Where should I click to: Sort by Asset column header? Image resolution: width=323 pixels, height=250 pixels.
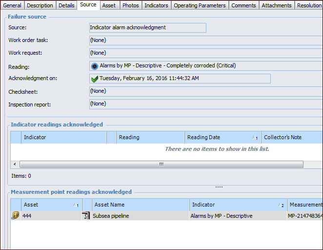(x=51, y=205)
